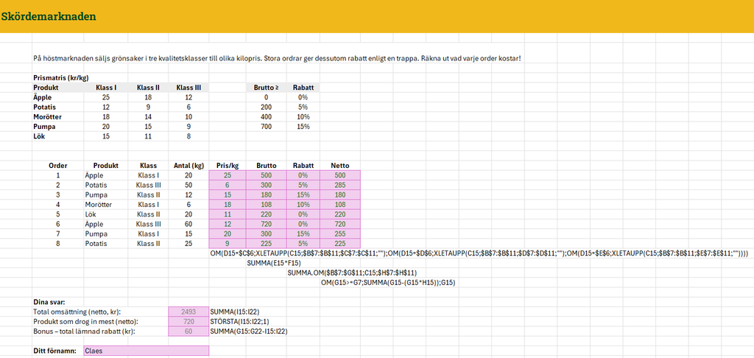Select order 3's Brutto cell showing 180
This screenshot has width=754, height=358.
coord(266,195)
